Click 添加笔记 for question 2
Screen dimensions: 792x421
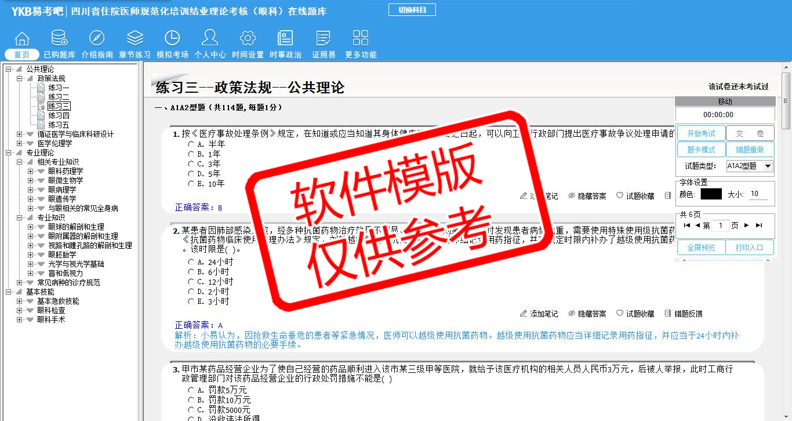click(539, 314)
